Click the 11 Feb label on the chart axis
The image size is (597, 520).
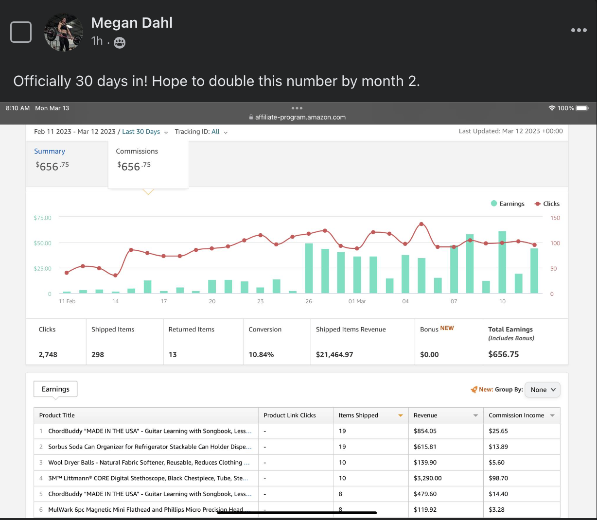[x=67, y=301]
